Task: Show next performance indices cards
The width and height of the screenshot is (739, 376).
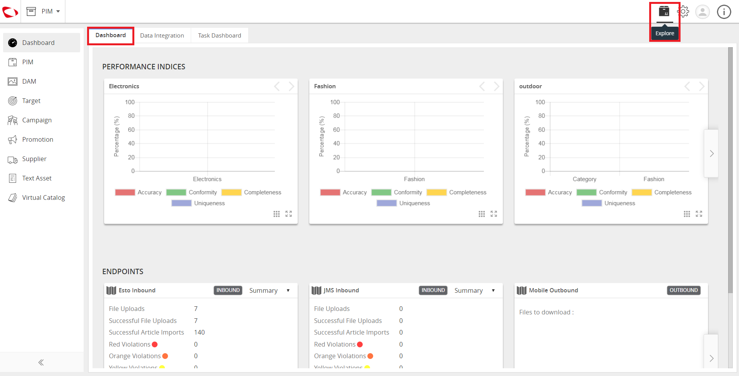Action: coord(711,154)
